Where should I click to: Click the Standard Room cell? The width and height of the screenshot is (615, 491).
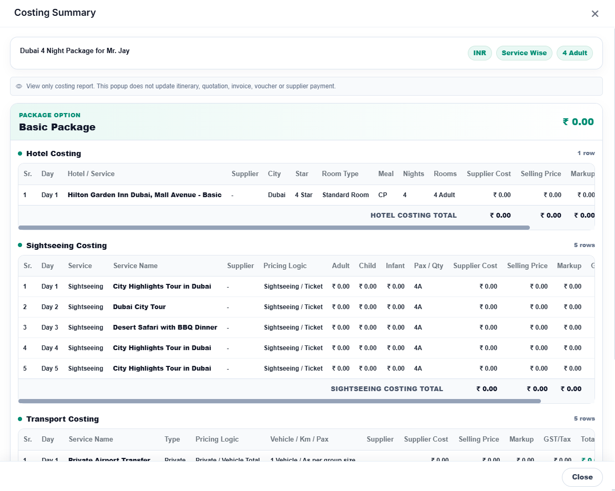click(345, 195)
